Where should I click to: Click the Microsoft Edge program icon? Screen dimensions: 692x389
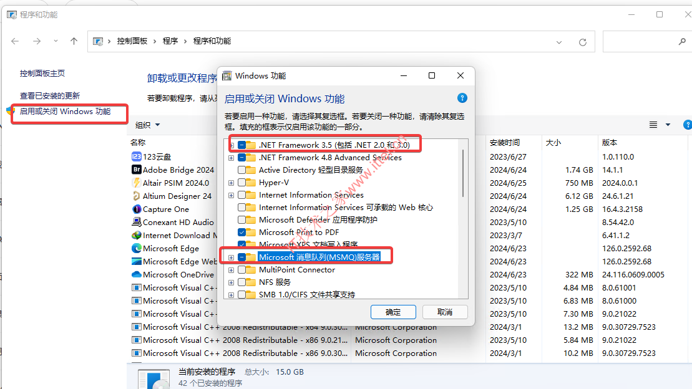(137, 248)
